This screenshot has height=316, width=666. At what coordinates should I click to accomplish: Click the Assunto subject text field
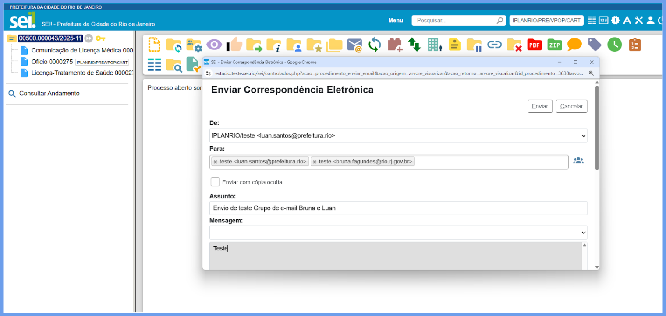(x=398, y=208)
